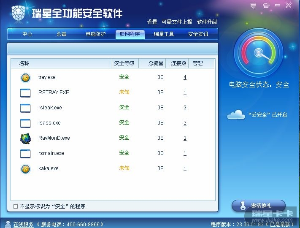Click the rsmain.exe window icon
This screenshot has height=228, width=300.
click(x=25, y=154)
